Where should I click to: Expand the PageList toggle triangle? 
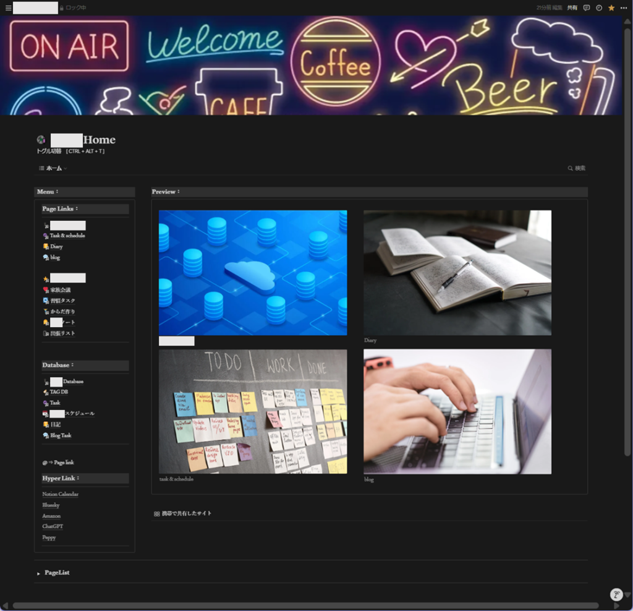[x=38, y=573]
